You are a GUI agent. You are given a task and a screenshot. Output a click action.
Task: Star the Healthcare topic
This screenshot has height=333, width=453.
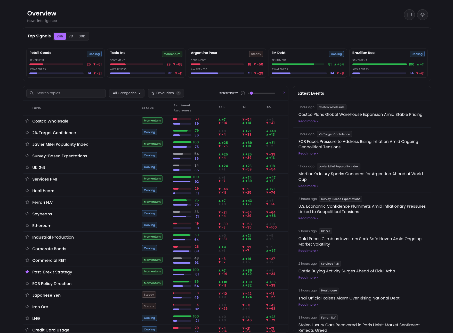[x=27, y=191]
